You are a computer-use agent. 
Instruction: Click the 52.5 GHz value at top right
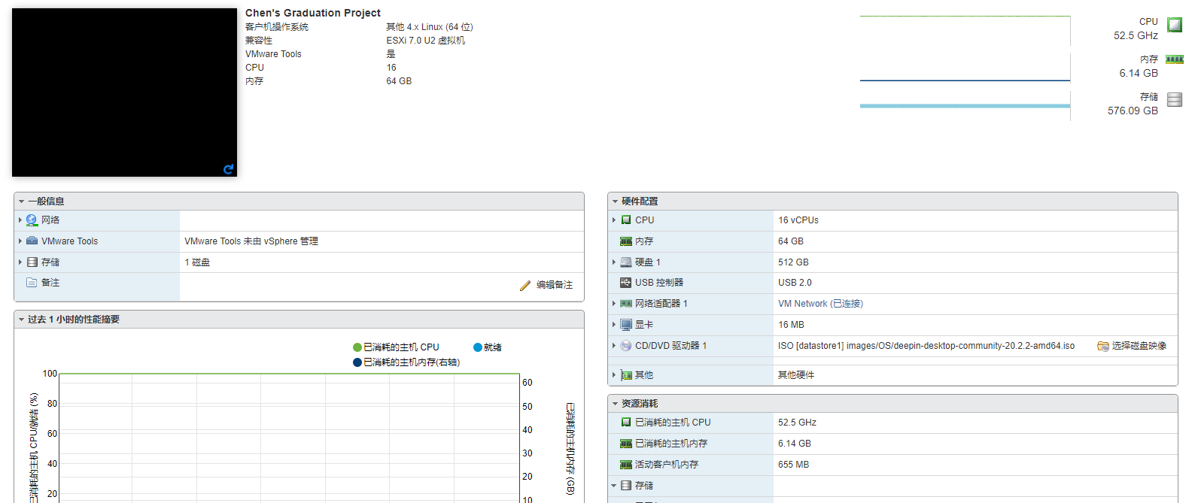[x=1136, y=35]
